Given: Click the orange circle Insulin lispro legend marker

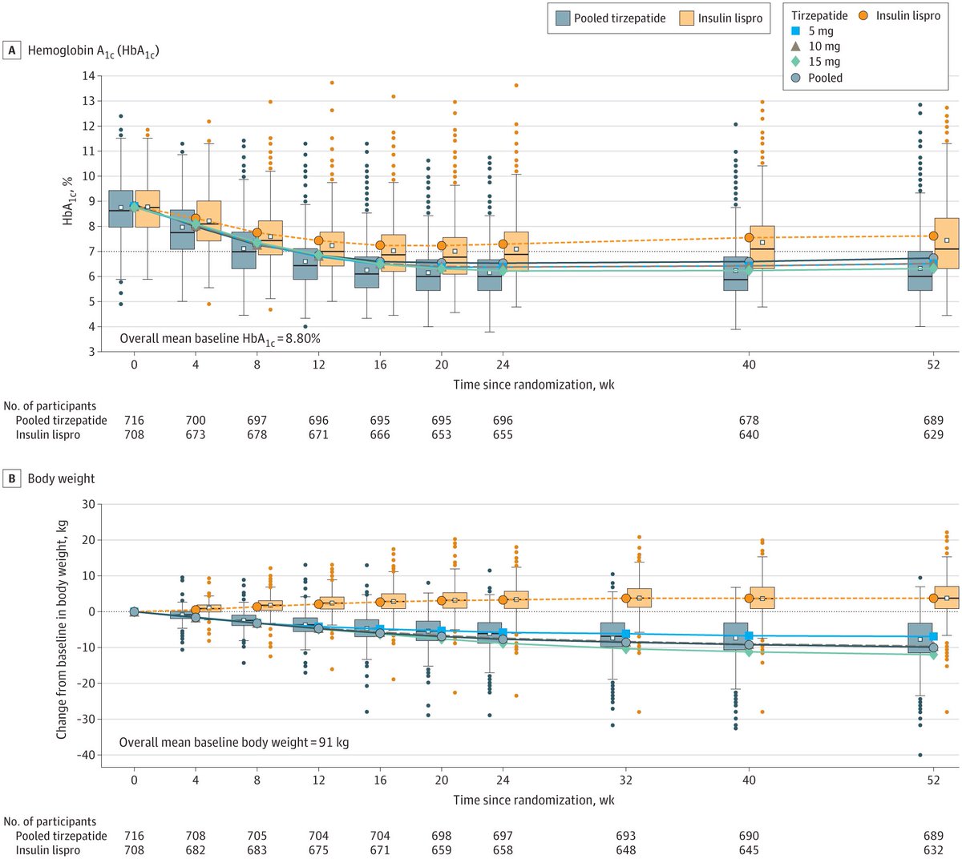Looking at the screenshot, I should pos(864,15).
